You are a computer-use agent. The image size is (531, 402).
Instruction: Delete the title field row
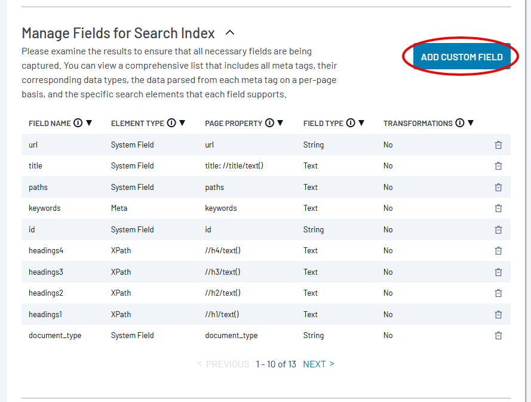498,166
